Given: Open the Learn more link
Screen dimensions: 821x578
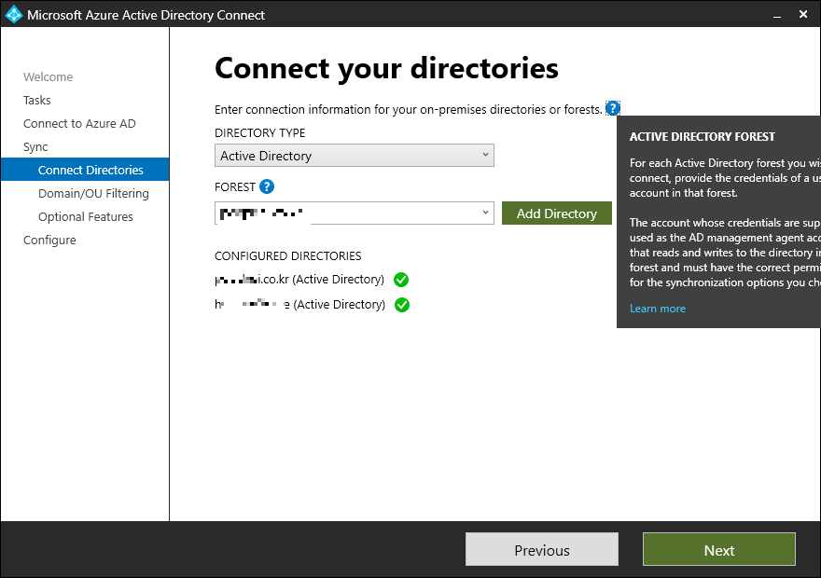Looking at the screenshot, I should click(x=657, y=309).
